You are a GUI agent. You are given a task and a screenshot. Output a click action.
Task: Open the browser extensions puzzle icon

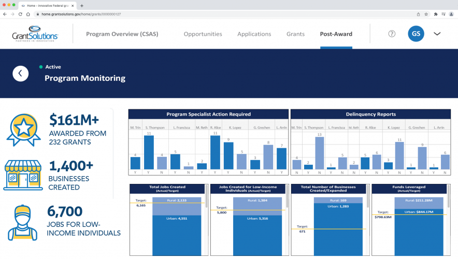tap(436, 14)
